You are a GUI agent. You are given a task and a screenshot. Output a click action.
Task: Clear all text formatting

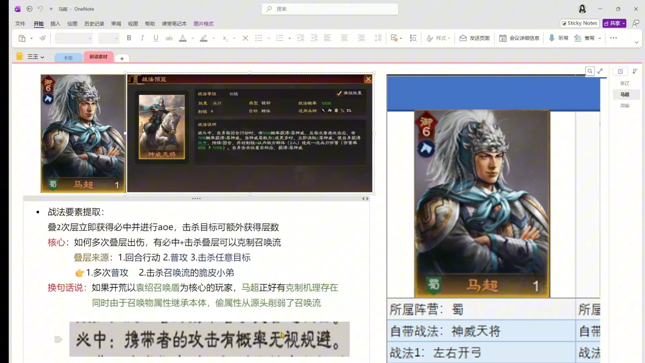coord(246,38)
